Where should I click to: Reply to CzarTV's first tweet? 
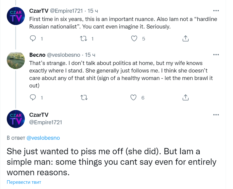click(x=33, y=38)
